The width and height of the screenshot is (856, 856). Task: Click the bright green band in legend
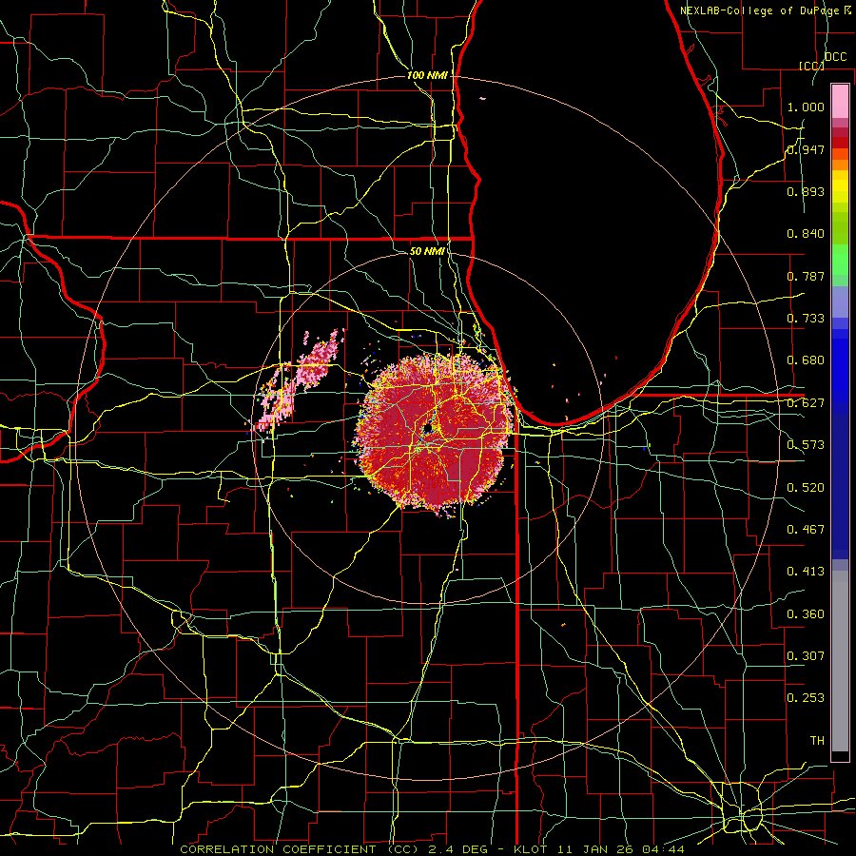840,260
